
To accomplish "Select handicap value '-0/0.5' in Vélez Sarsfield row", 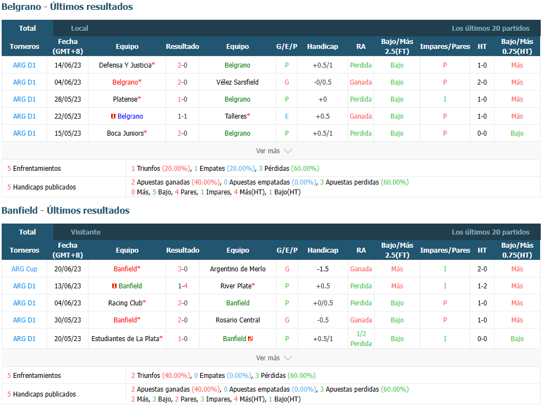I will point(322,82).
